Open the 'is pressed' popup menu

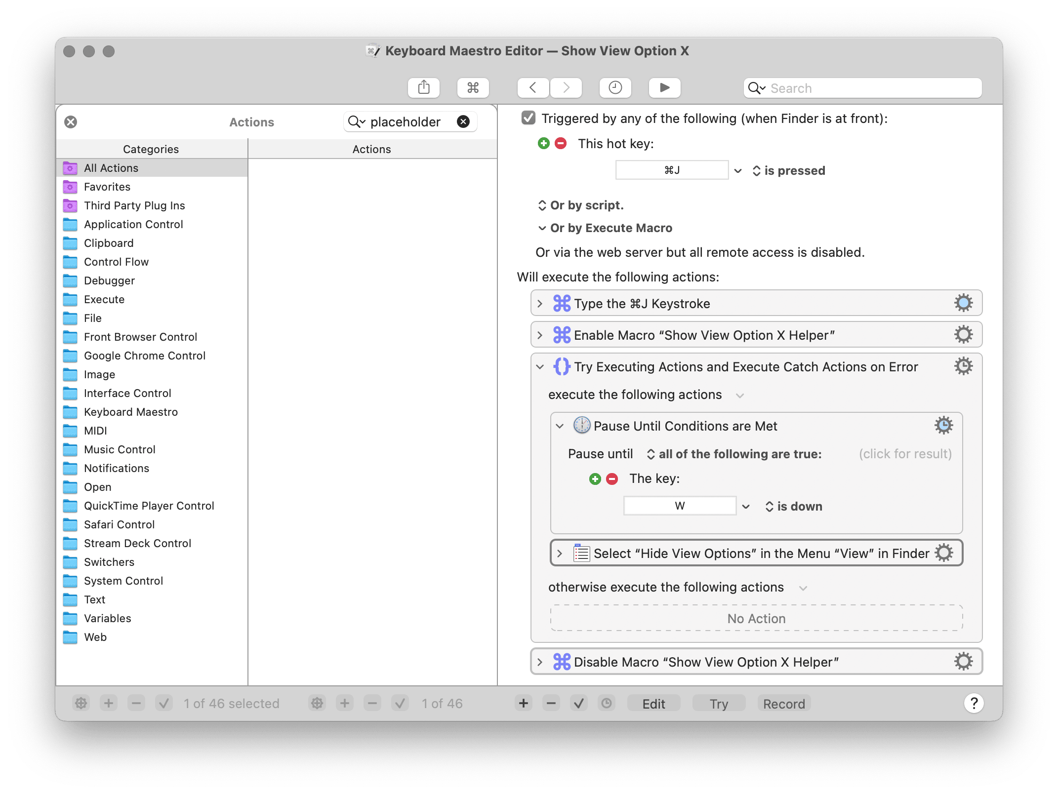[789, 171]
